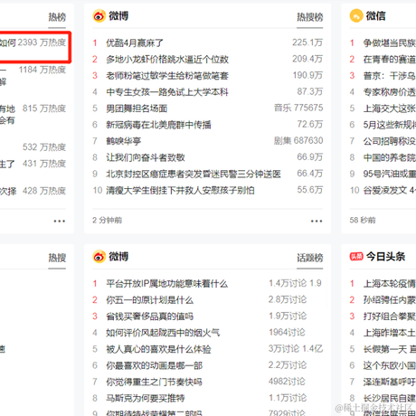Click the Weibo logo on the 热搜榜 card

pos(99,16)
